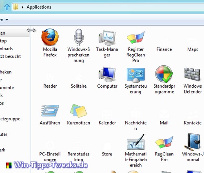This screenshot has height=173, width=204.
Task: Select the 'top' navigation pane item
Action: 3,41
